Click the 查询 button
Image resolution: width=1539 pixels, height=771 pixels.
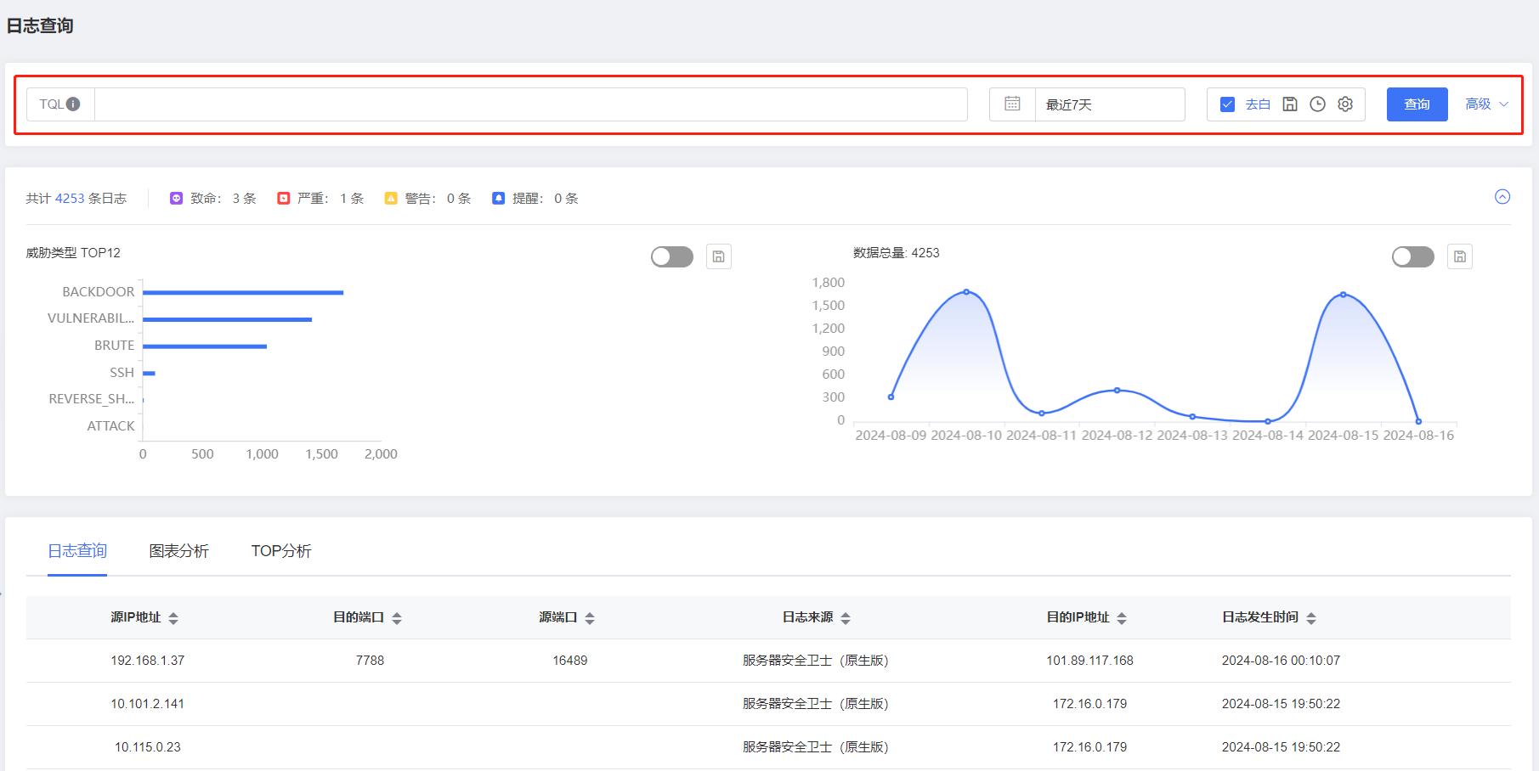click(x=1417, y=104)
